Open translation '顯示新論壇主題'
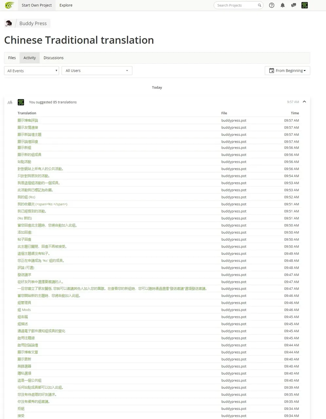Image resolution: width=326 pixels, height=419 pixels. pyautogui.click(x=29, y=135)
